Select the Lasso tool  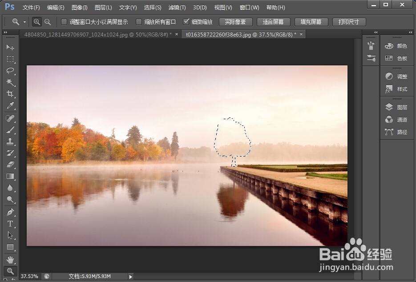(10, 71)
